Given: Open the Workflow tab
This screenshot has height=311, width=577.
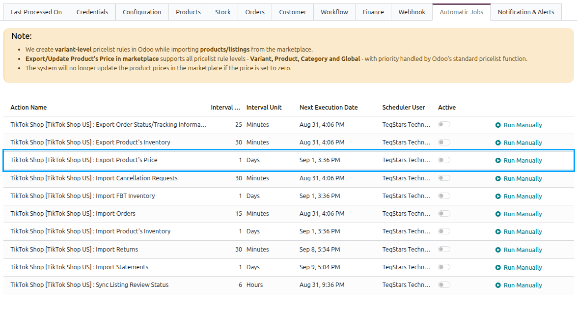Looking at the screenshot, I should (334, 12).
